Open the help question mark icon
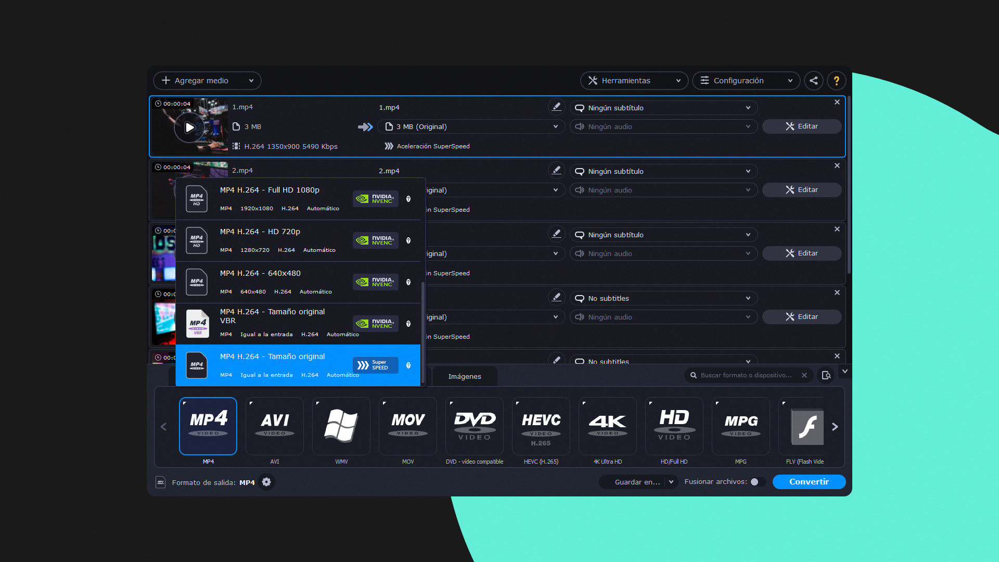Image resolution: width=999 pixels, height=562 pixels. coord(836,81)
